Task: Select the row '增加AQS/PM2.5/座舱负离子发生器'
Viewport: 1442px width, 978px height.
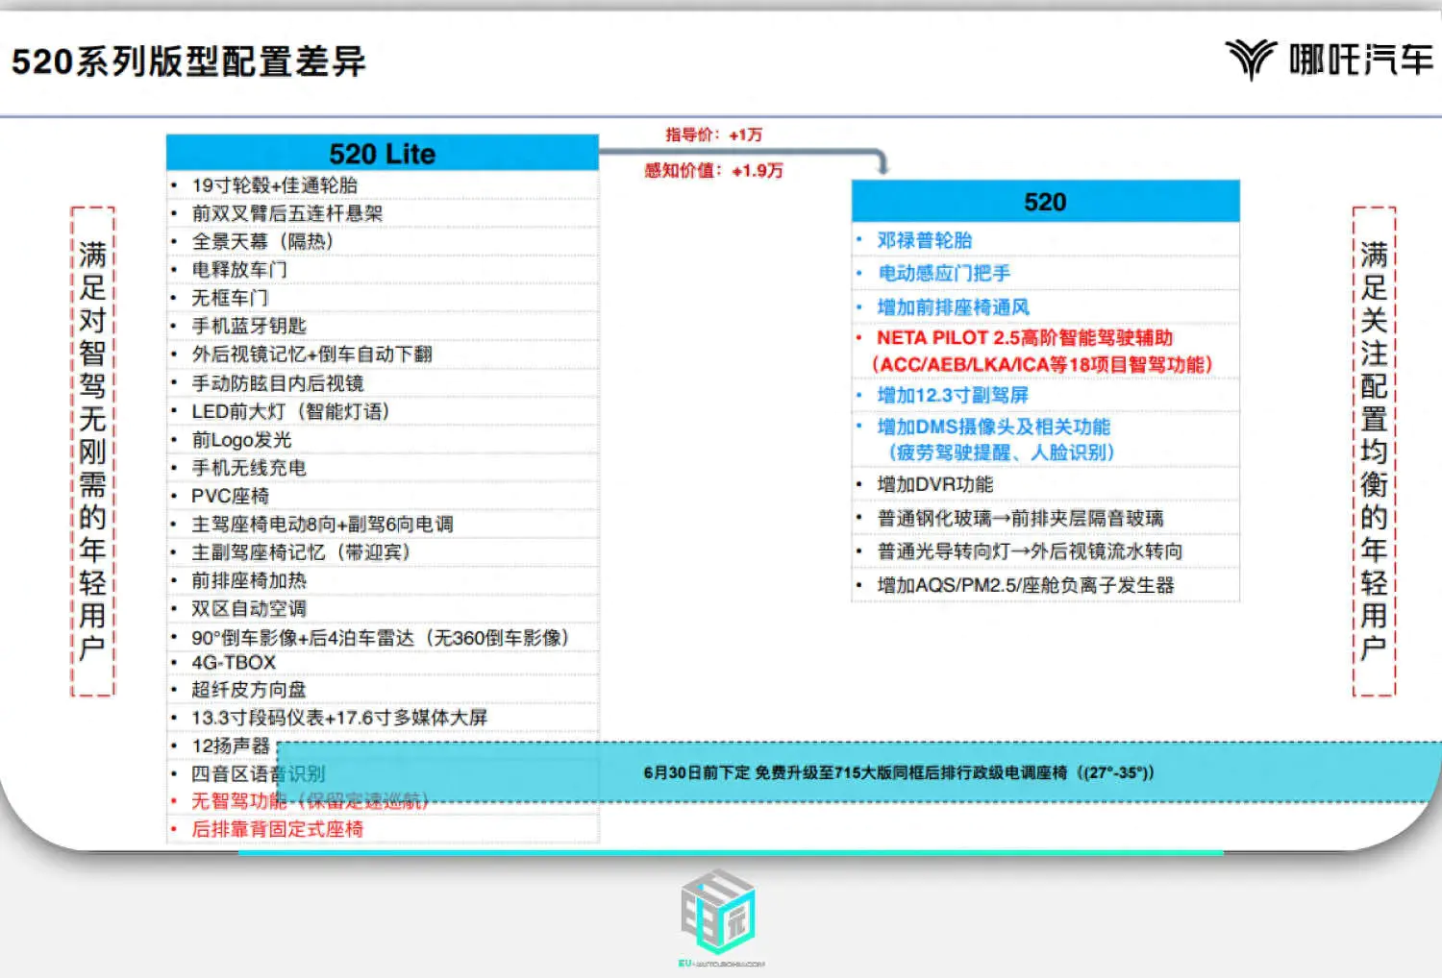Action: coord(1045,585)
